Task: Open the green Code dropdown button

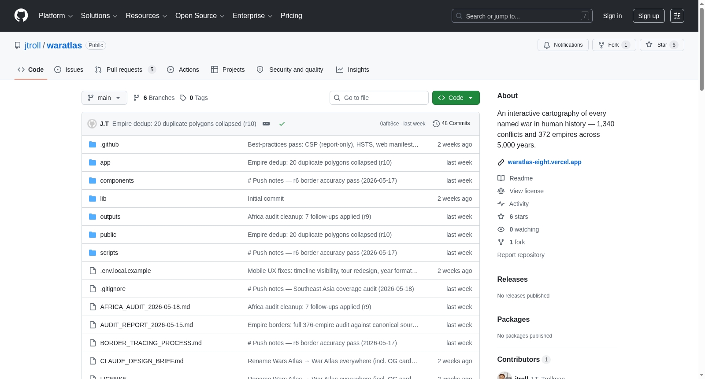Action: tap(456, 98)
